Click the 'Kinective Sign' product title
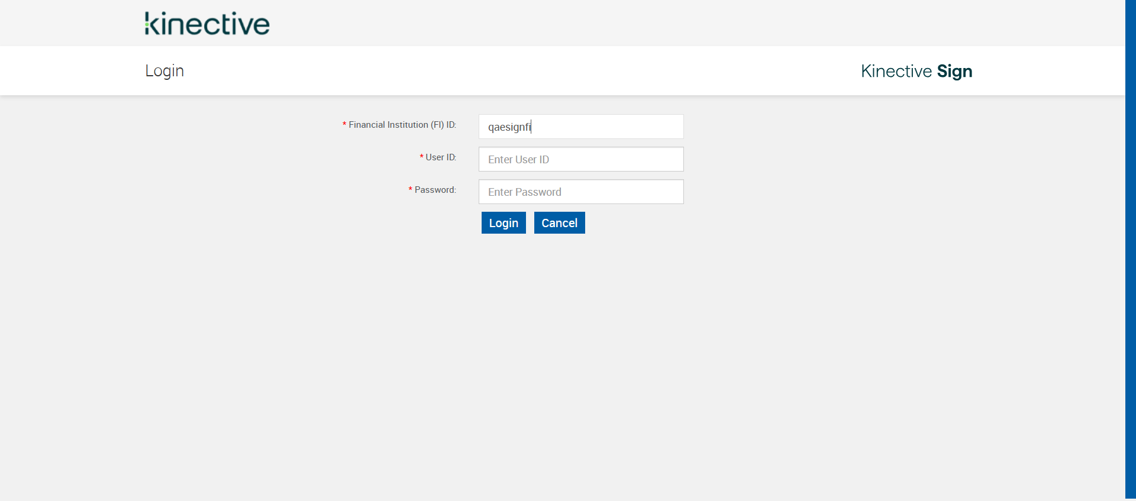The height and width of the screenshot is (501, 1136). coord(916,72)
